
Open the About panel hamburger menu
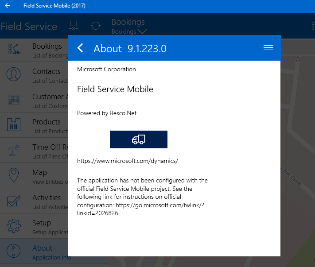click(x=268, y=48)
